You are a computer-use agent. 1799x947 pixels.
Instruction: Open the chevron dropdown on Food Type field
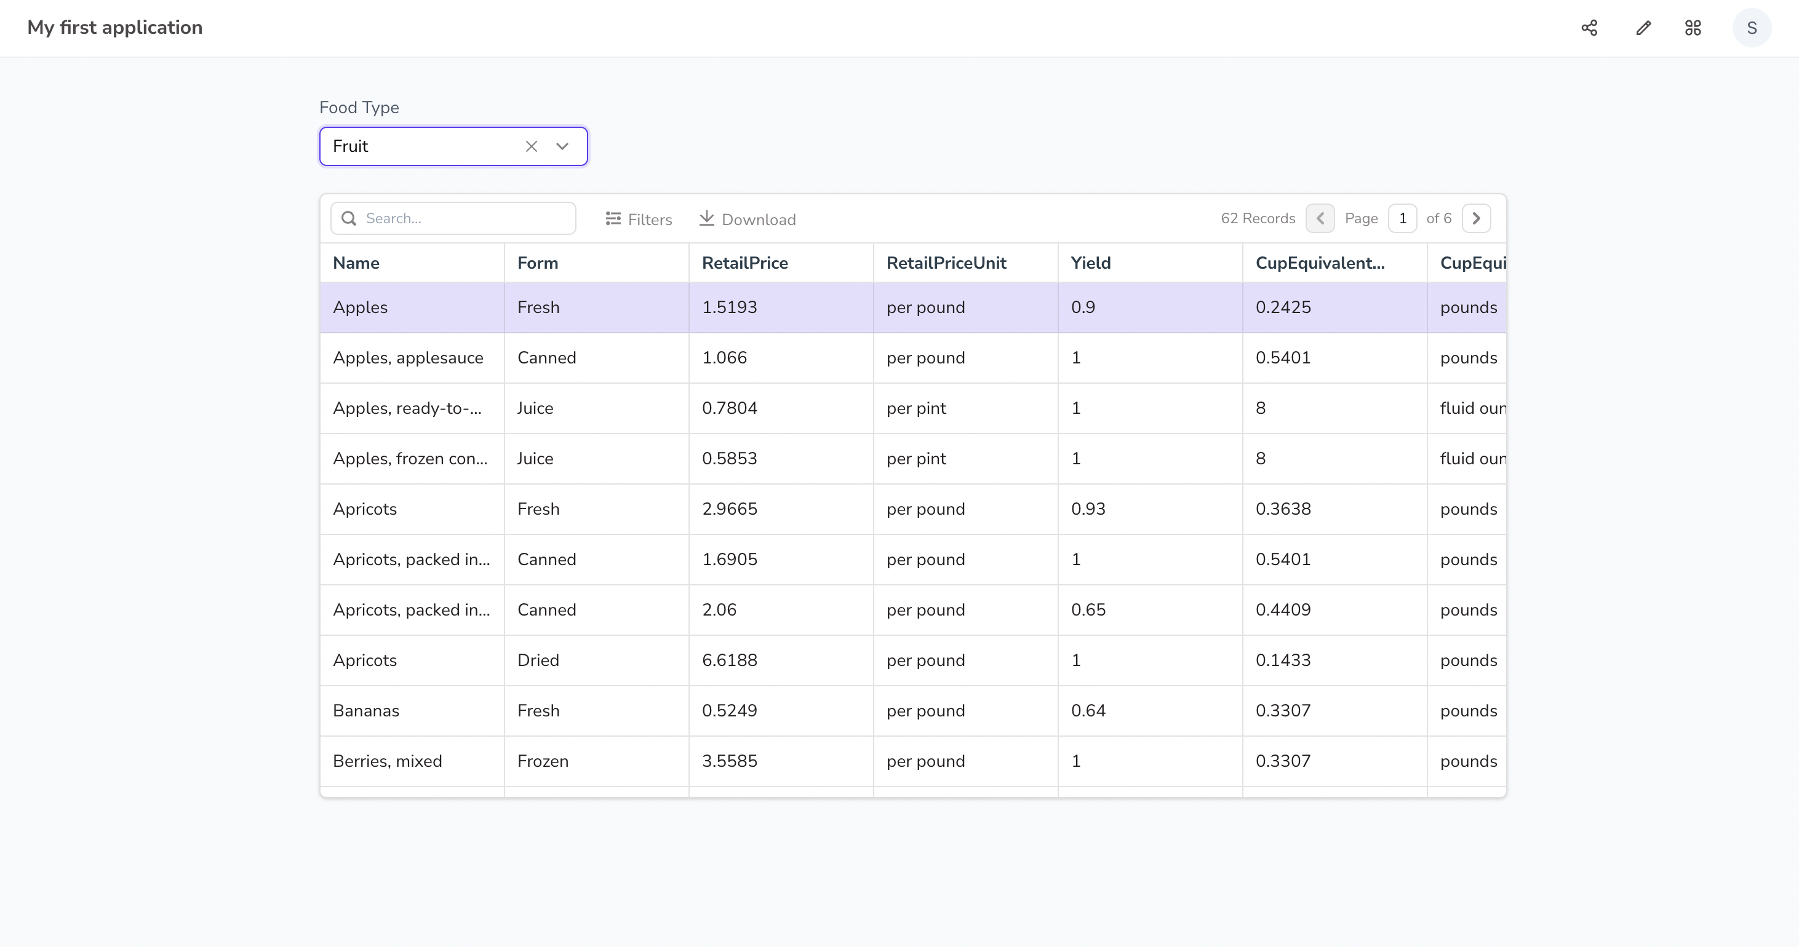pos(563,145)
